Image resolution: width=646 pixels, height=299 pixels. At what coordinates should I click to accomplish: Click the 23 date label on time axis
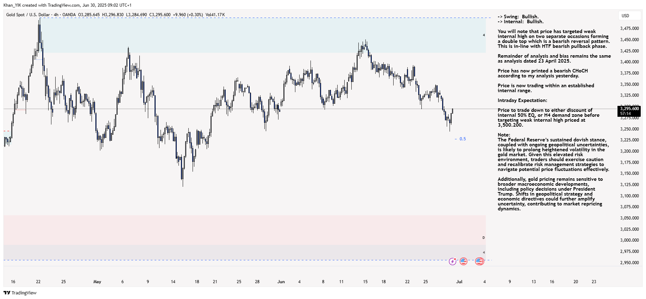pos(594,281)
